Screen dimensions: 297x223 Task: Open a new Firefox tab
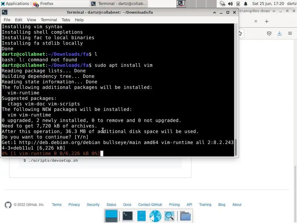pos(267,21)
